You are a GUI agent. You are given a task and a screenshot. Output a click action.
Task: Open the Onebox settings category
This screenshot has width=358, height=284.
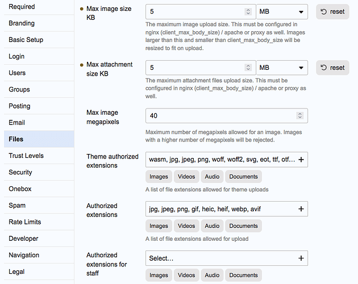click(x=39, y=189)
